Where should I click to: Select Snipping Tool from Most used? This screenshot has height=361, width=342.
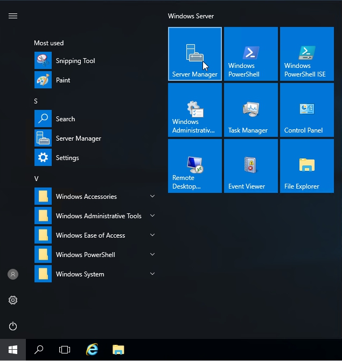click(75, 61)
